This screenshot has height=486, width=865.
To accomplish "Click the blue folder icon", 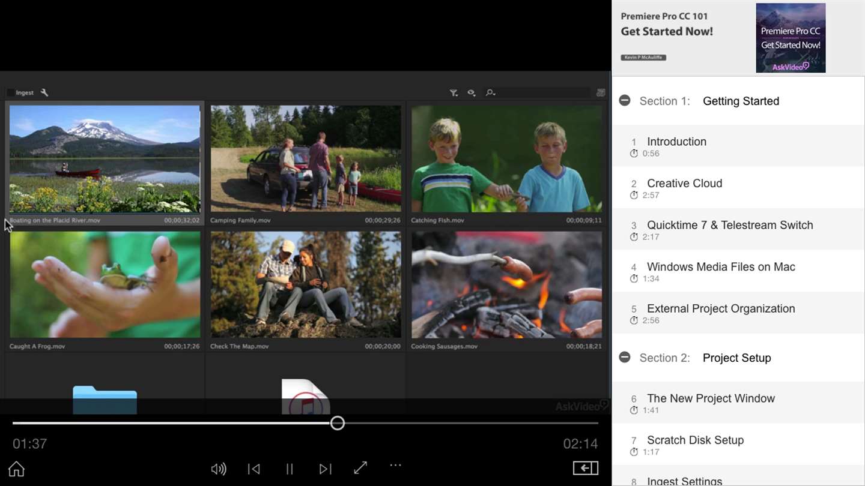I will click(x=105, y=400).
